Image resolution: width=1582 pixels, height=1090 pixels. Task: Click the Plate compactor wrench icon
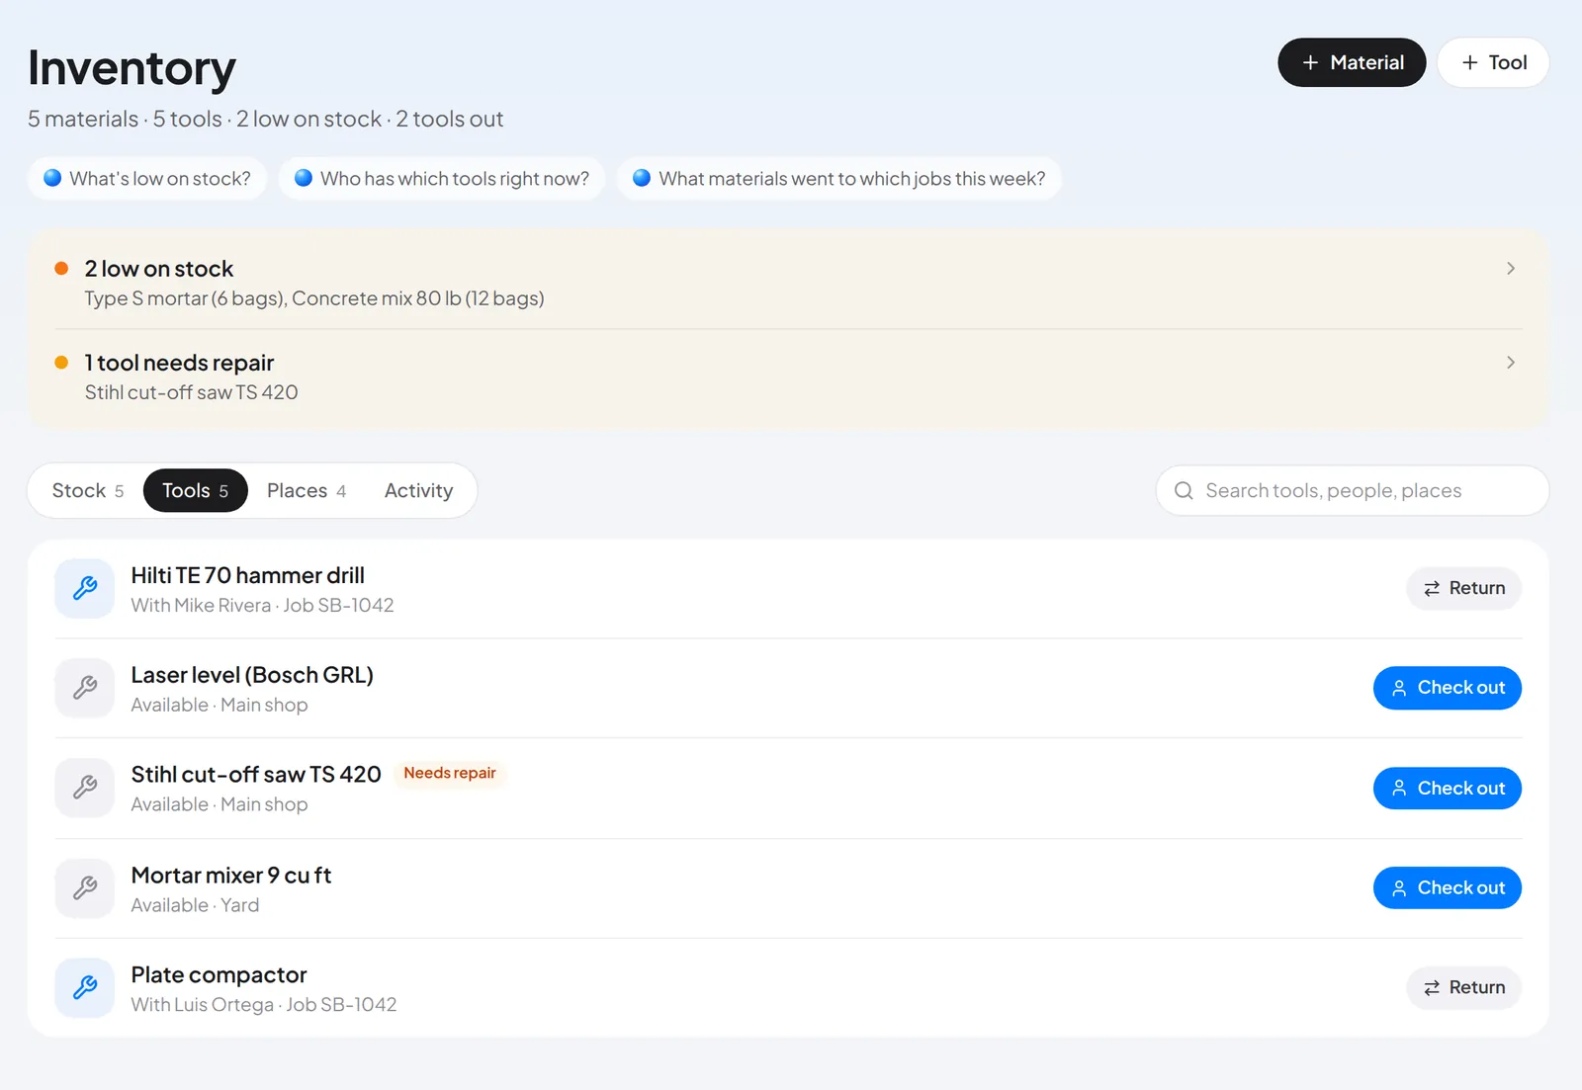point(85,988)
